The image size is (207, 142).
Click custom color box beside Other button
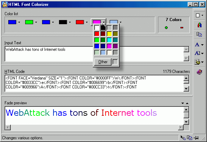tap(115, 62)
